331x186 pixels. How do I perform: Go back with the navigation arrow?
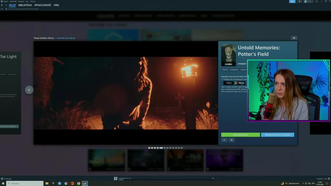point(2,5)
